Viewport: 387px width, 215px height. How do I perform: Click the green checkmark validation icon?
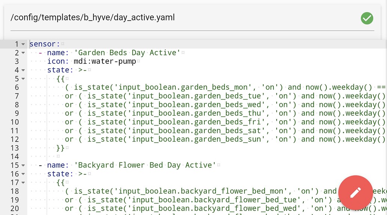(x=366, y=18)
